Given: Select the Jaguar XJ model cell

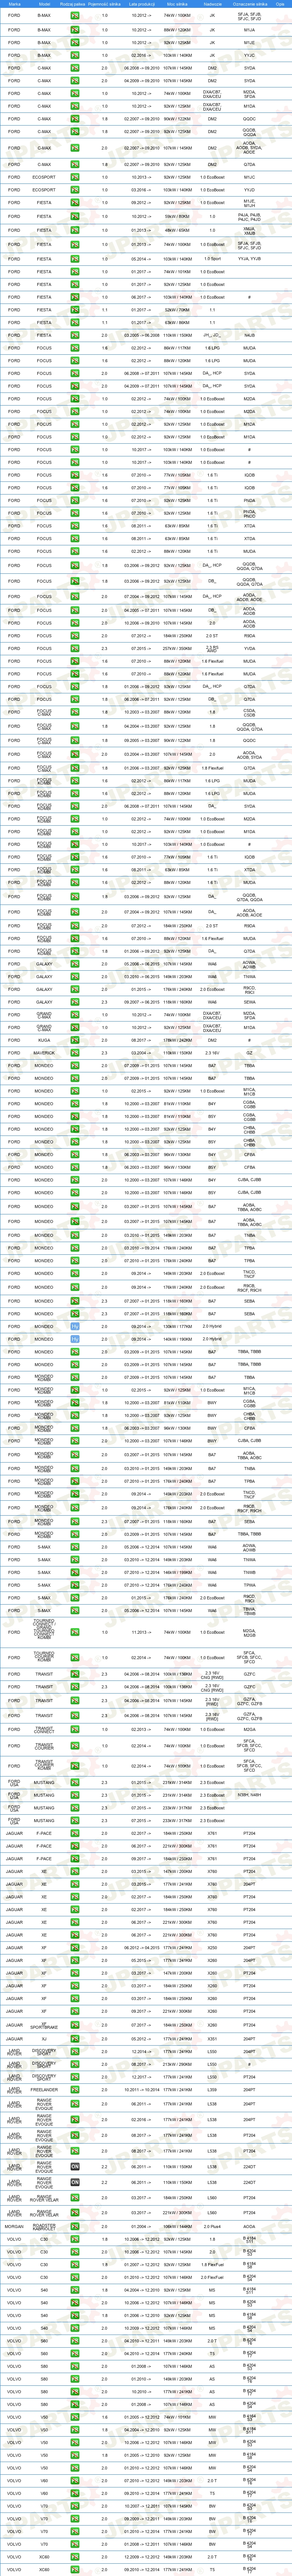Looking at the screenshot, I should coord(44,2038).
